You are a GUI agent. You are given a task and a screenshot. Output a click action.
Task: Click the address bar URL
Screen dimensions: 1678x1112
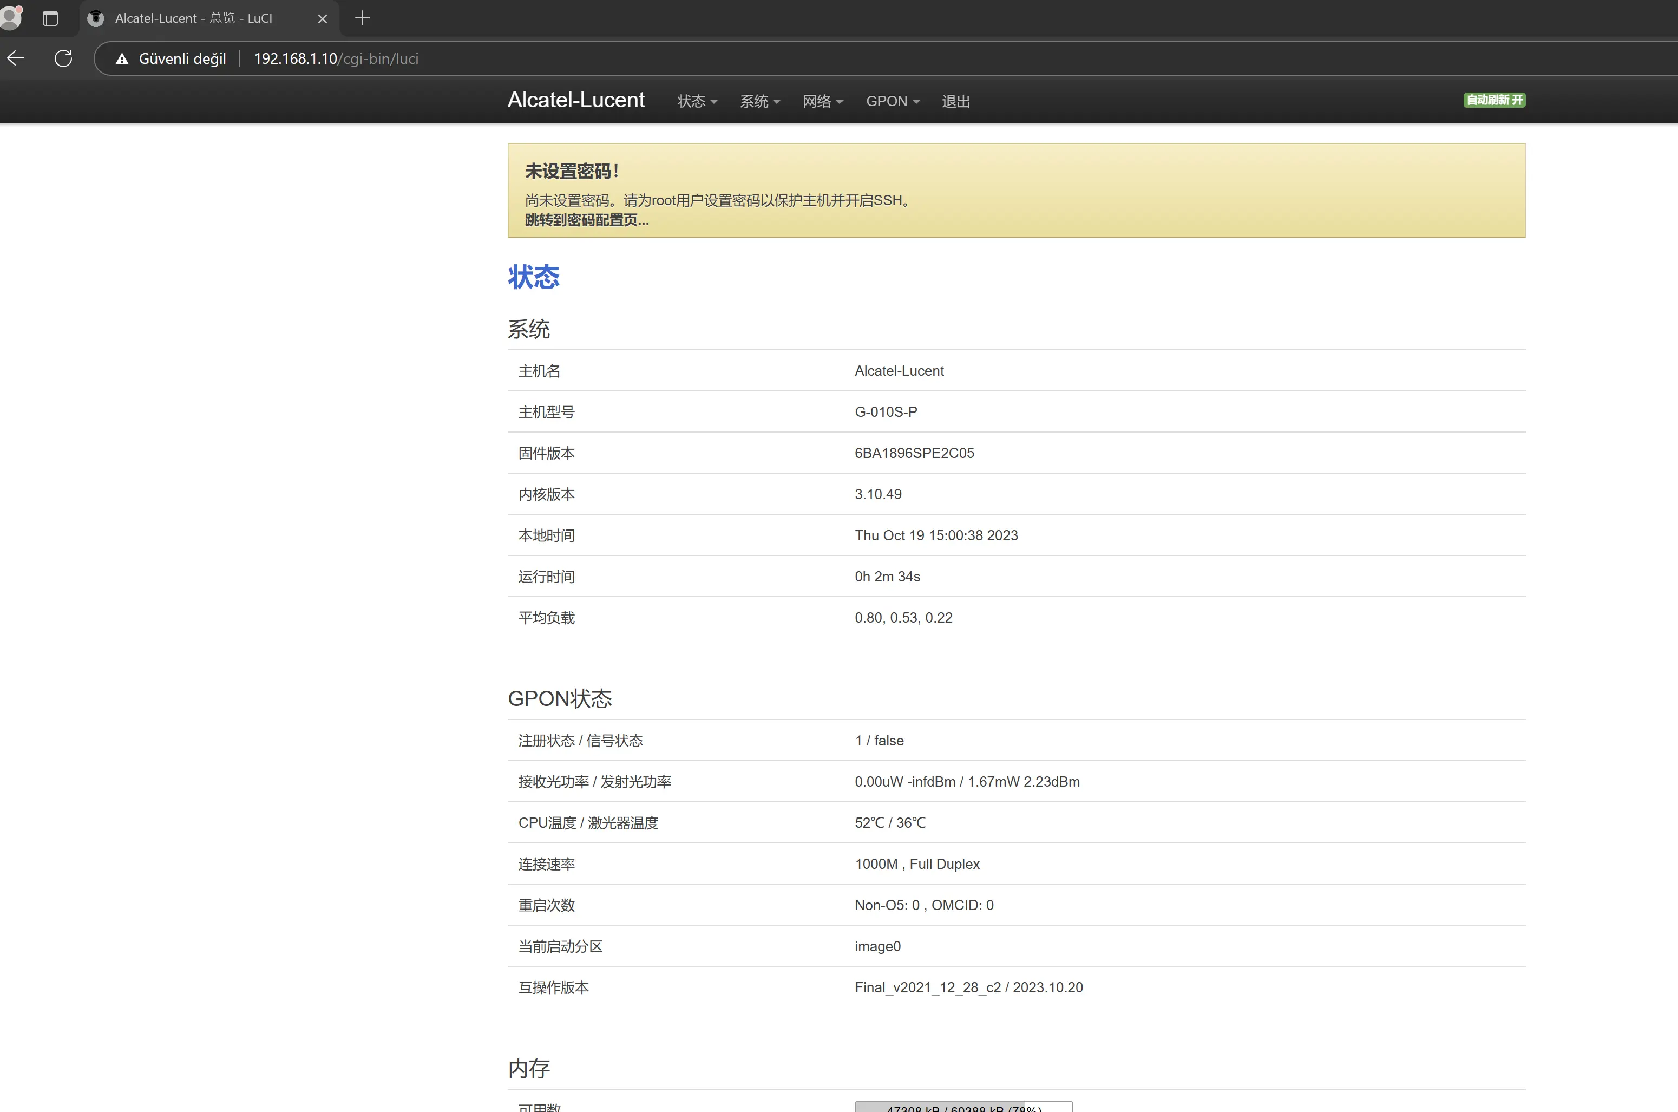[336, 59]
